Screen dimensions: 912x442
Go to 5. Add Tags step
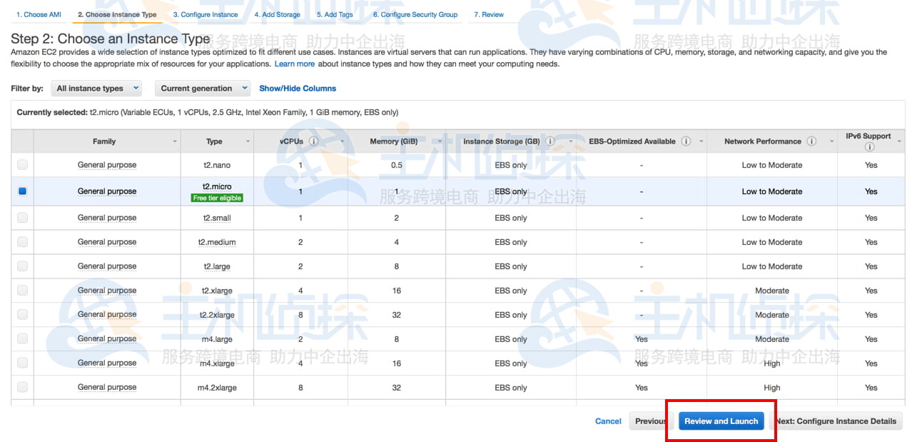tap(335, 14)
